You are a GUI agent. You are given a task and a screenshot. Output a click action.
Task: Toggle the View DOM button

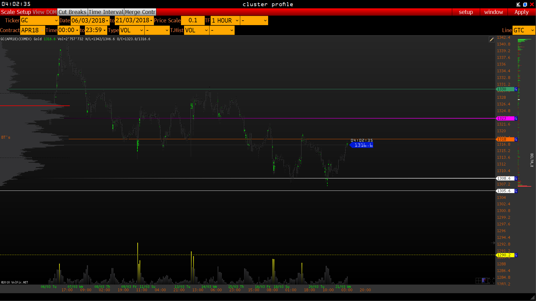(x=44, y=12)
